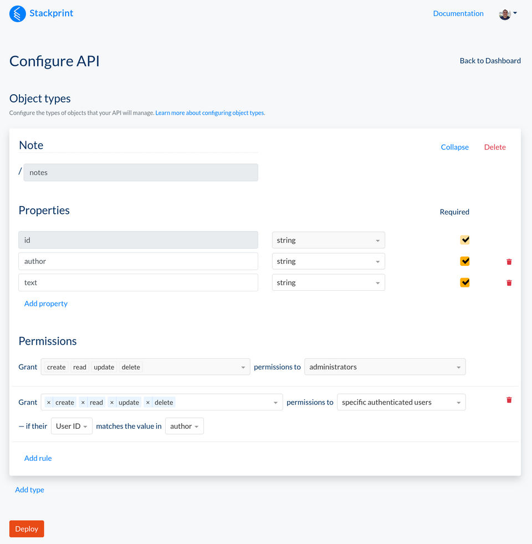Click the notes path input field
Screen dimensions: 532x544
coord(141,172)
